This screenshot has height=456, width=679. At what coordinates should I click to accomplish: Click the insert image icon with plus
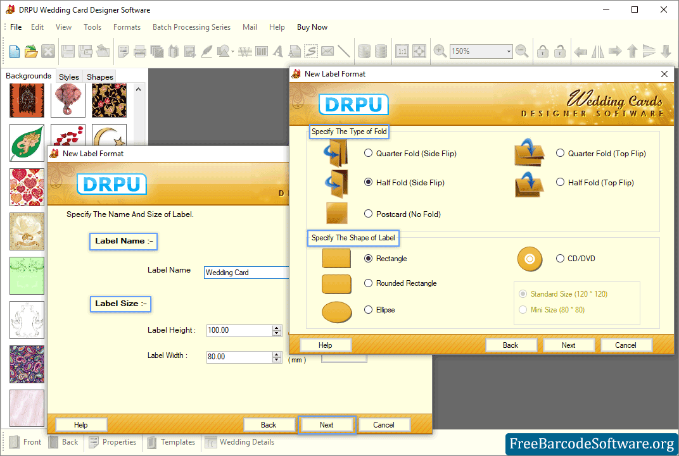[x=189, y=51]
